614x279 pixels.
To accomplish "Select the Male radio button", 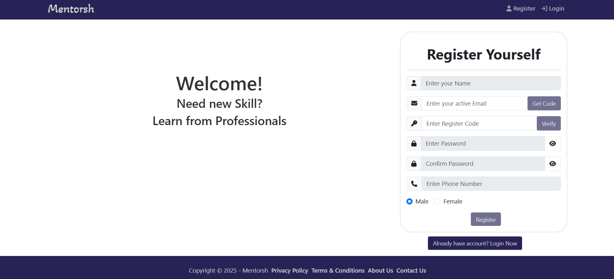I will [x=409, y=202].
